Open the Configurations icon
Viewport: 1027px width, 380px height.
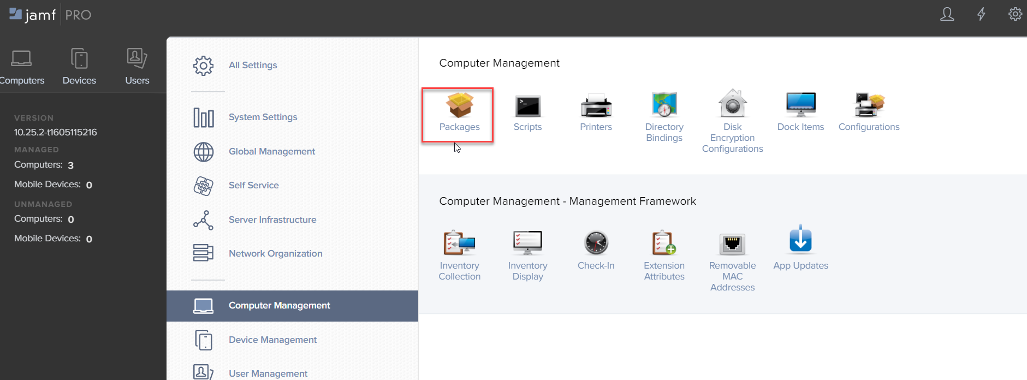(869, 105)
